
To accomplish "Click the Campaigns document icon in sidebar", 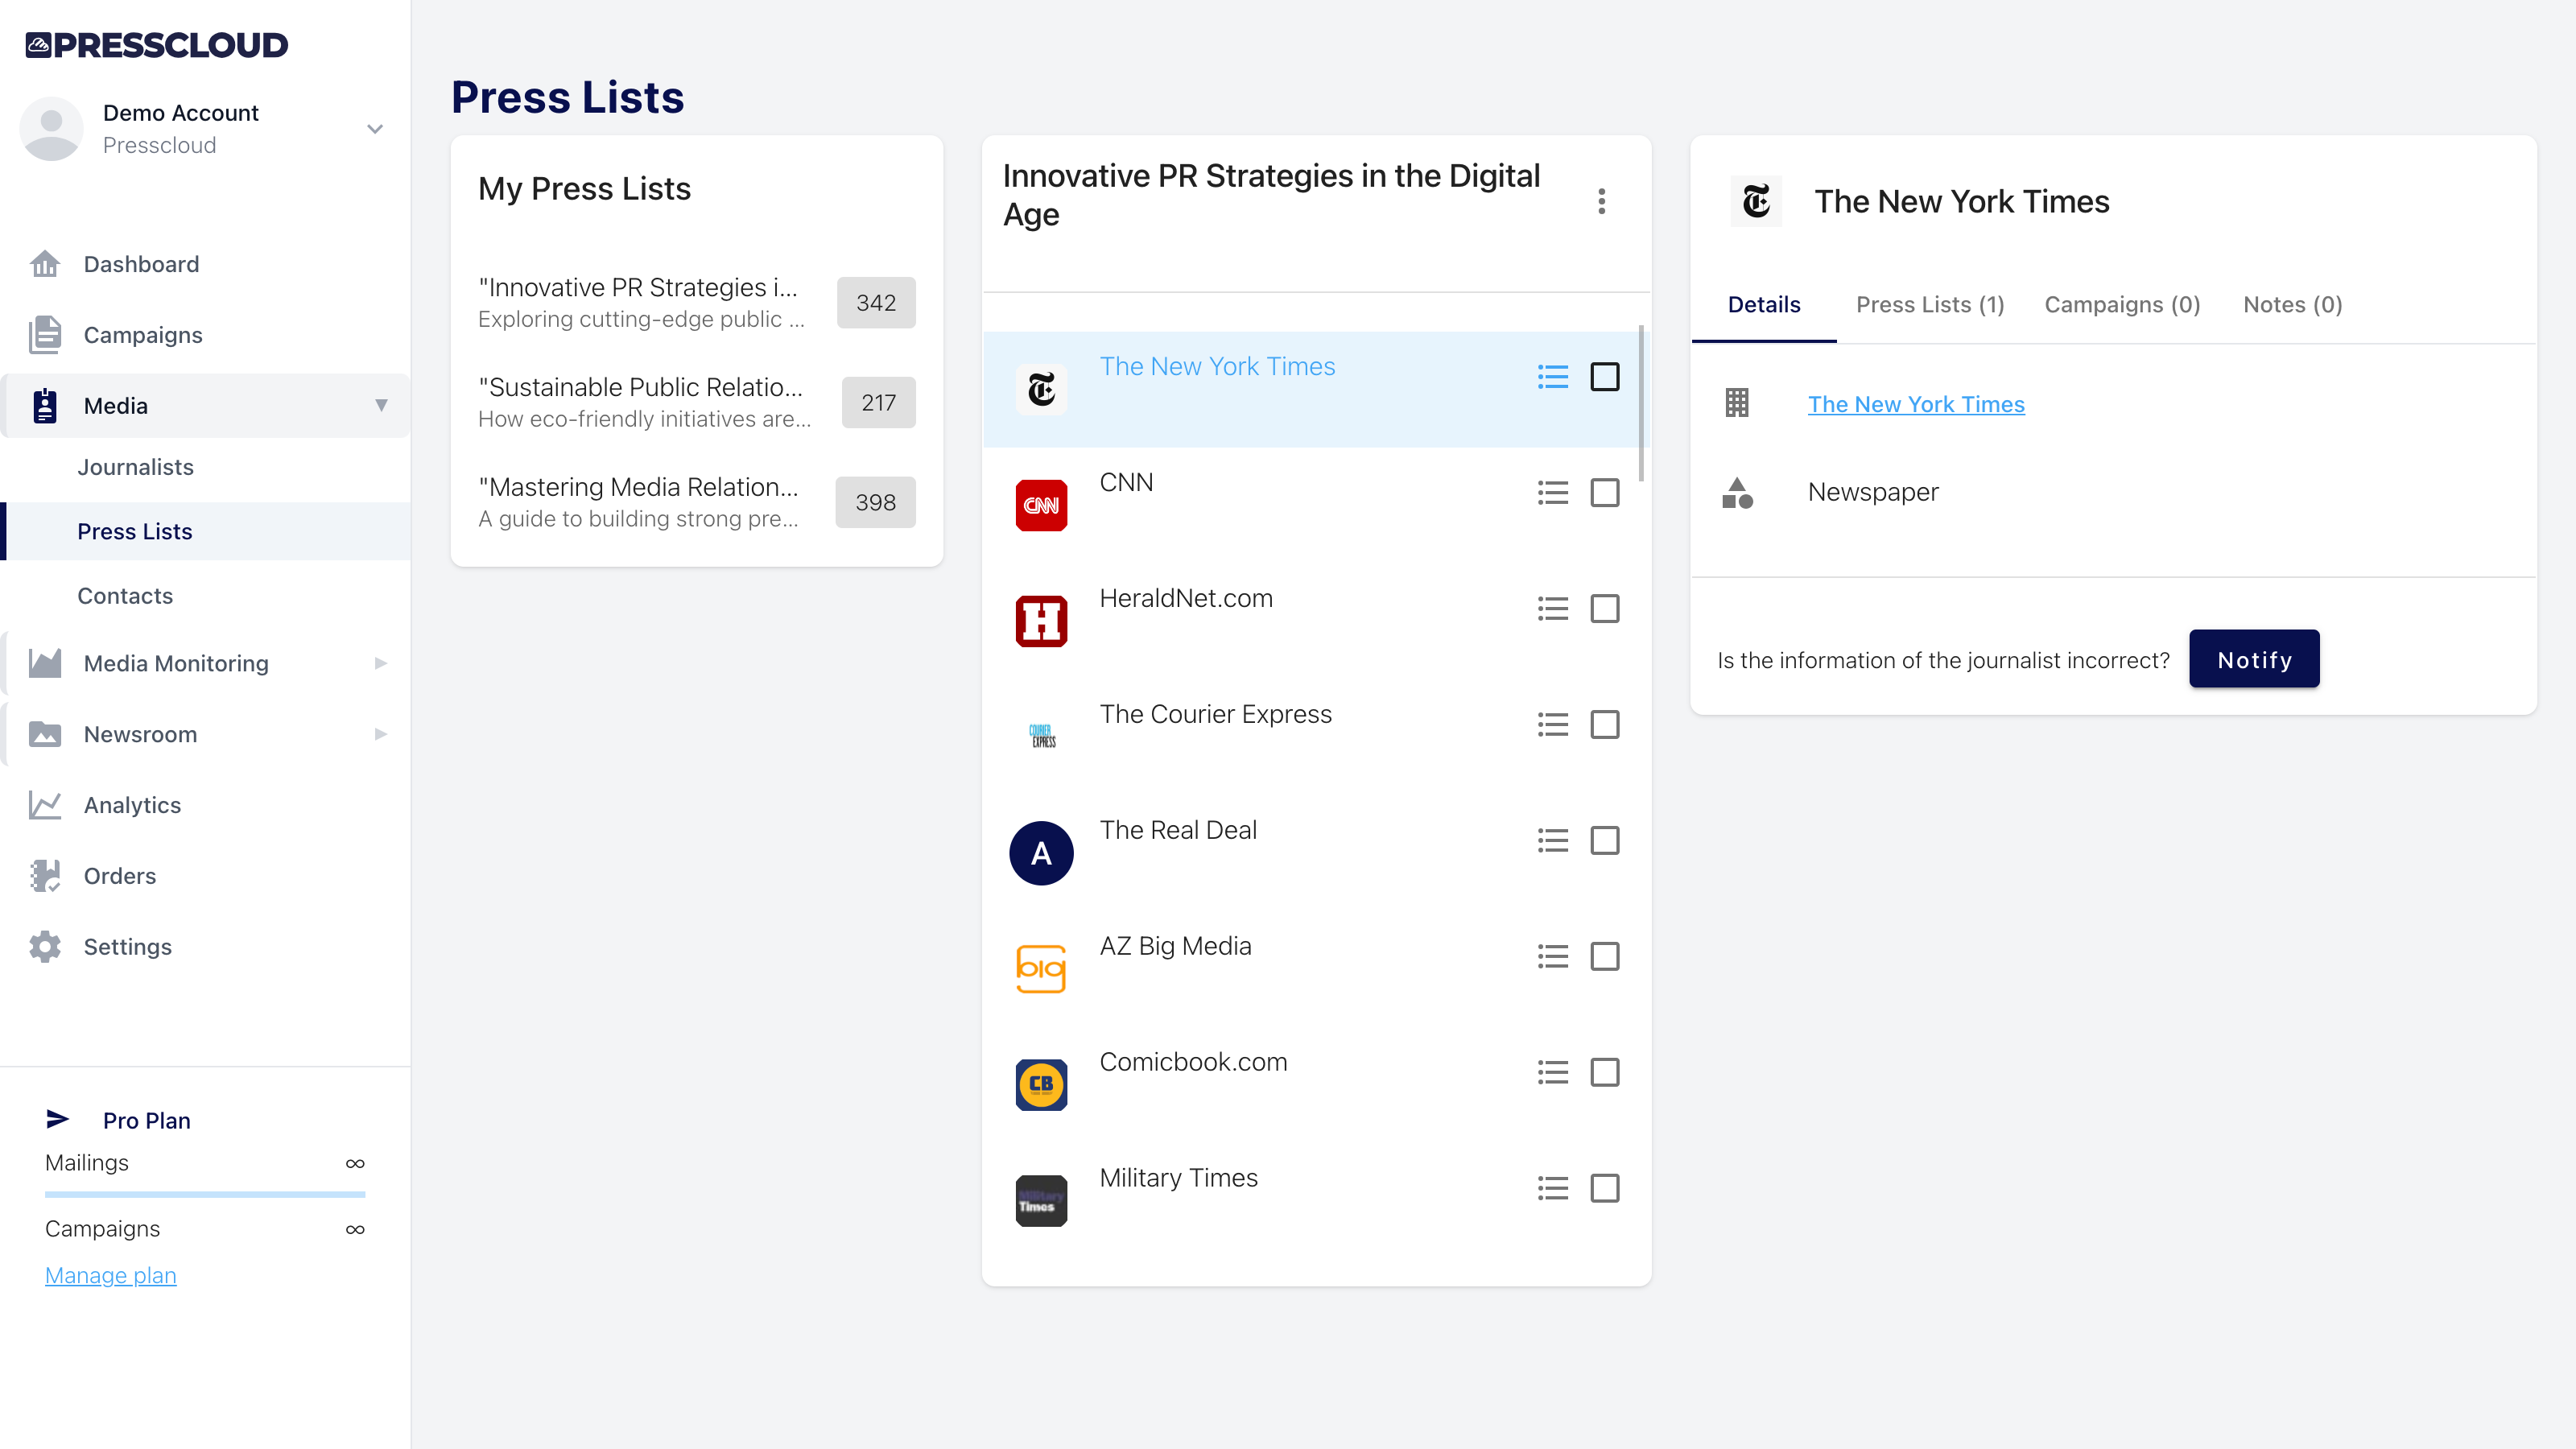I will 45,335.
